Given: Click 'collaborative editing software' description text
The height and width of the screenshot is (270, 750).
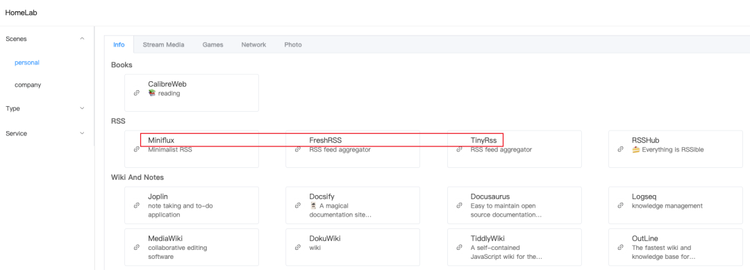Looking at the screenshot, I should pyautogui.click(x=178, y=252).
